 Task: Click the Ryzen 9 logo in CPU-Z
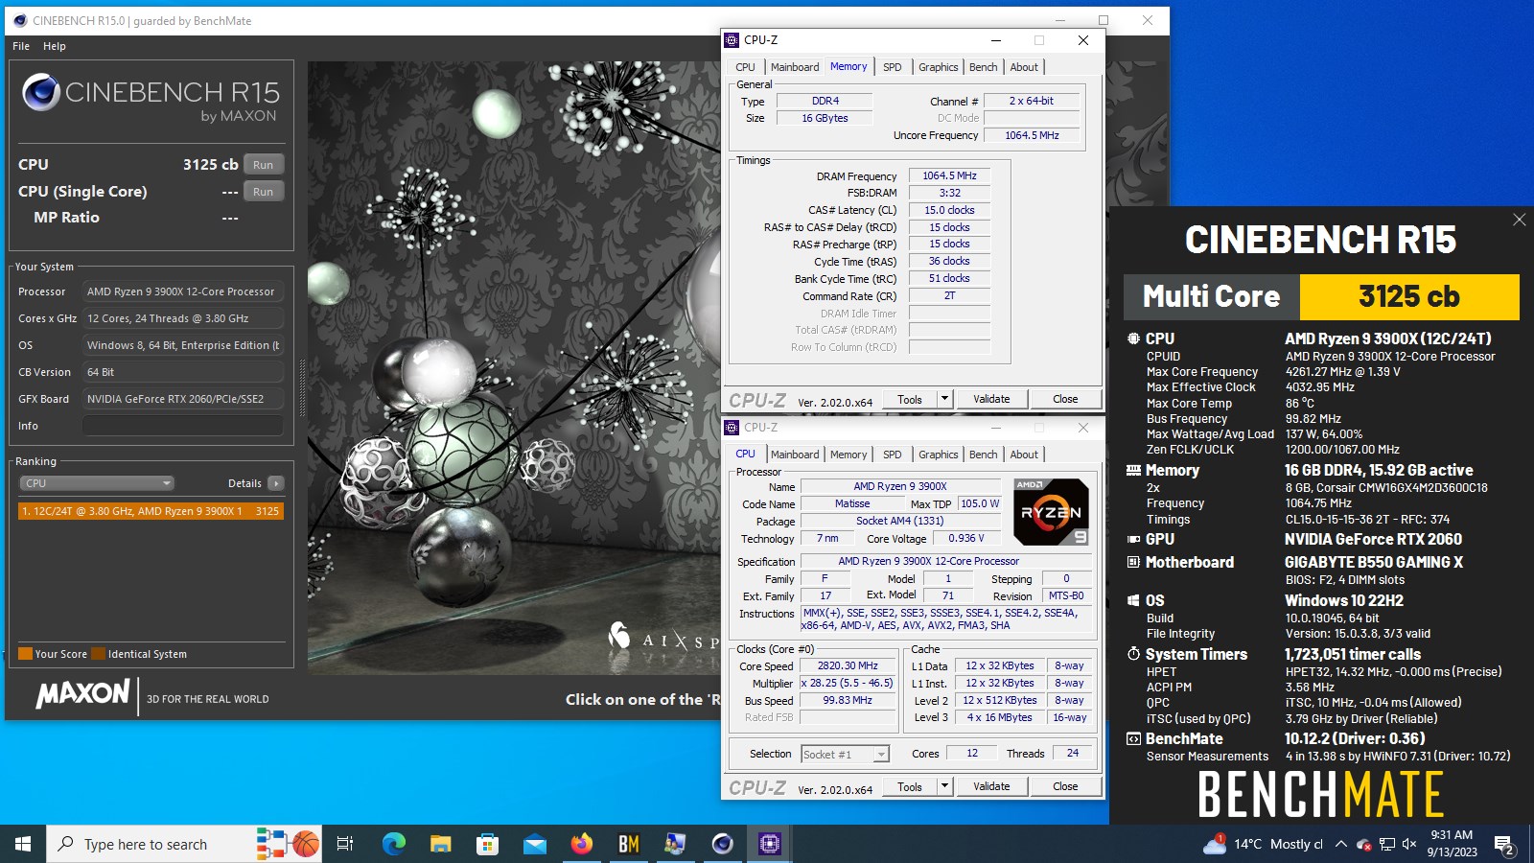pos(1051,512)
